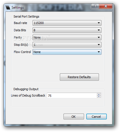Click the Settings window app icon
This screenshot has width=120, height=132.
[8, 8]
